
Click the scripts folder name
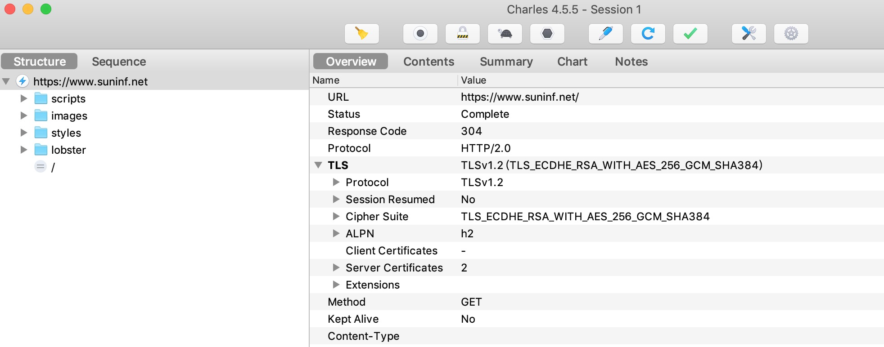(68, 99)
